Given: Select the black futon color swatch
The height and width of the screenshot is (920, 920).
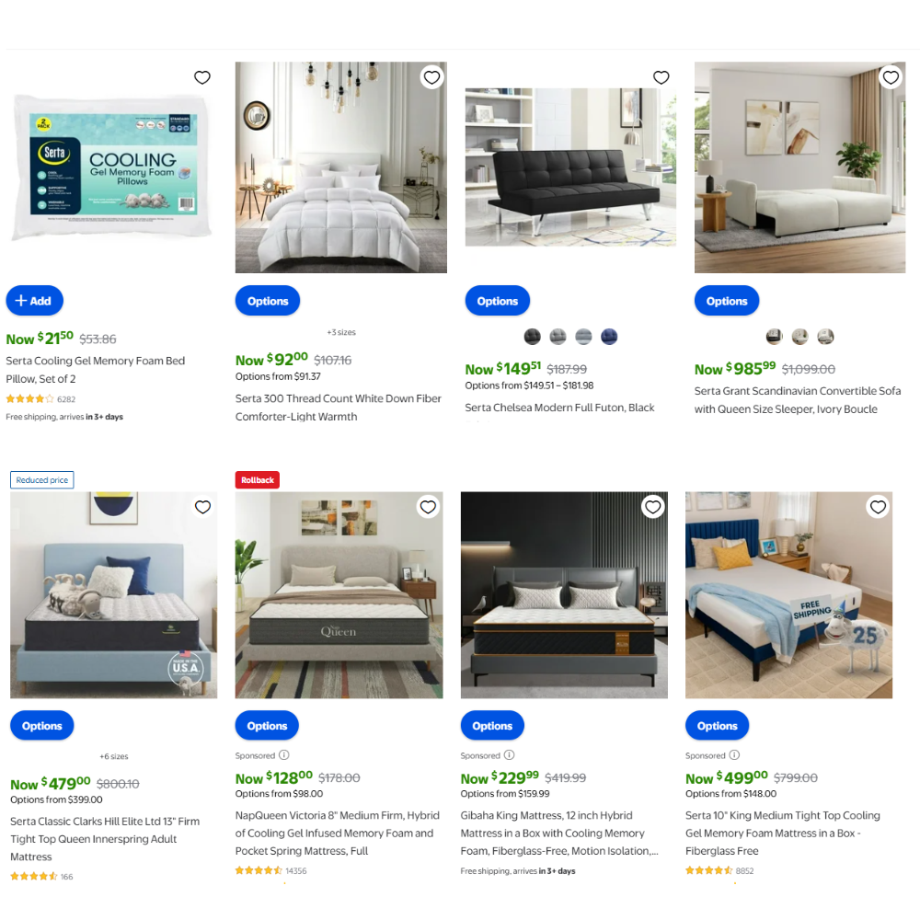Looking at the screenshot, I should [532, 337].
